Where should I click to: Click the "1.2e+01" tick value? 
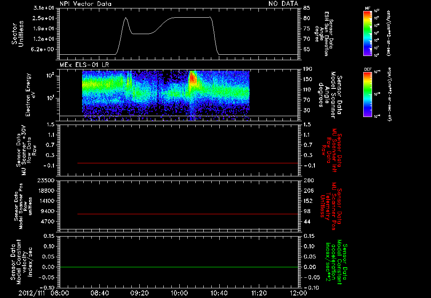[43, 39]
